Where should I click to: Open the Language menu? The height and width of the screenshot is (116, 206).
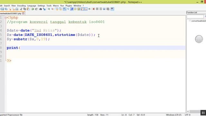click(x=32, y=6)
